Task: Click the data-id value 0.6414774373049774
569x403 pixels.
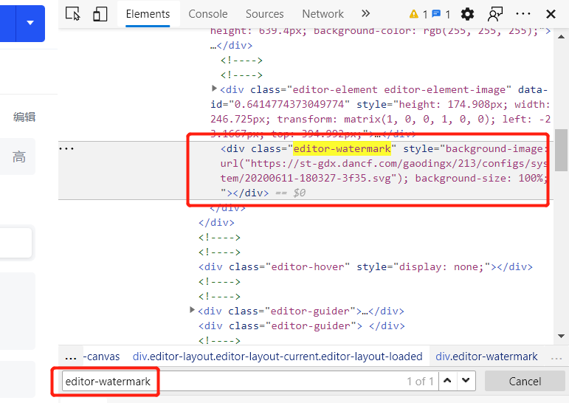Action: [x=289, y=105]
